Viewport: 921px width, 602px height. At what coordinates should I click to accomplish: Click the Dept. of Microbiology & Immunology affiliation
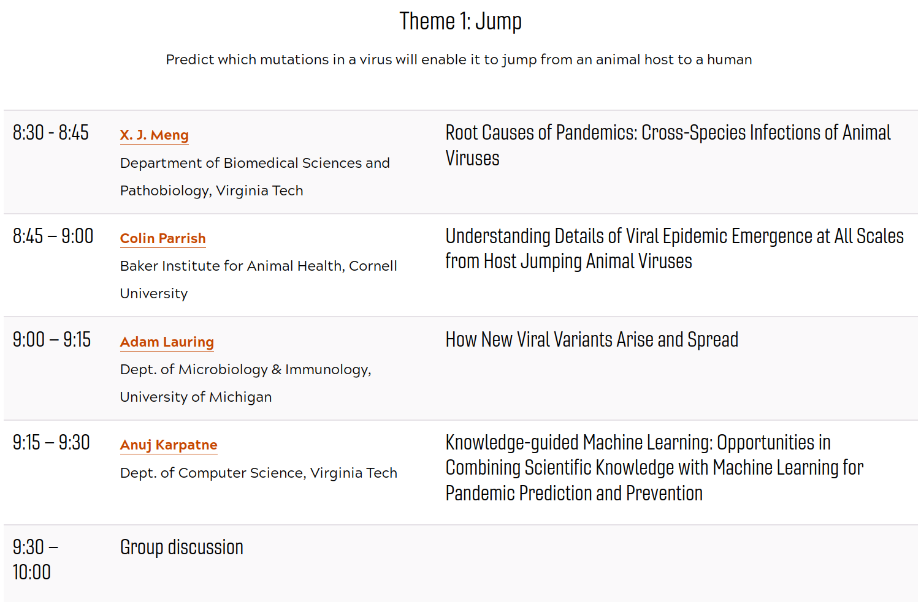(x=246, y=383)
